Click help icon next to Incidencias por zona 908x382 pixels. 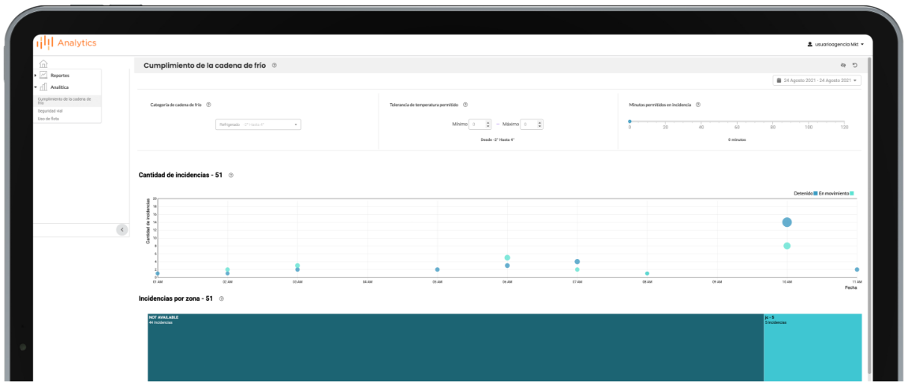click(x=222, y=299)
